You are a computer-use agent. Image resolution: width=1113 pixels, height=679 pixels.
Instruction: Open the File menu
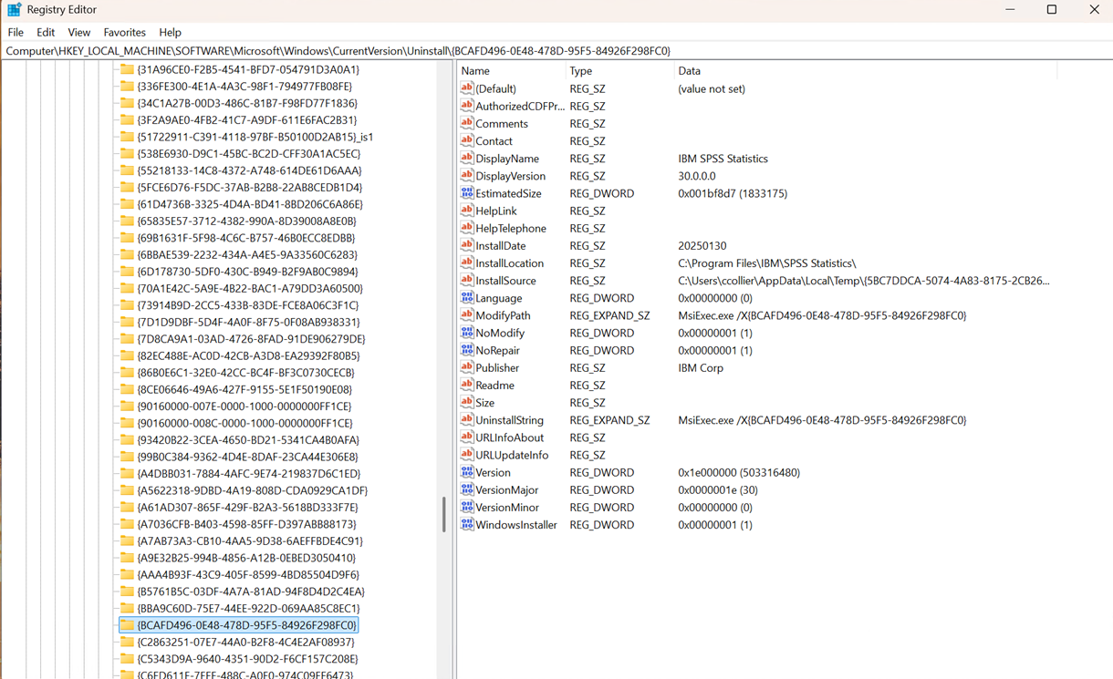pos(16,32)
